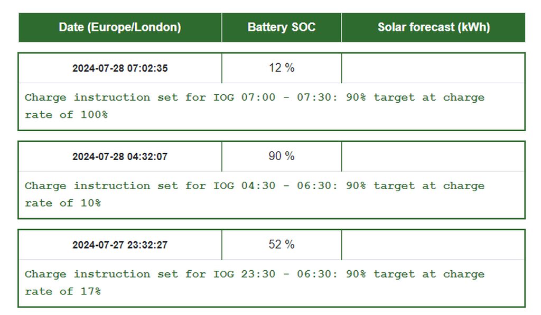Click empty solar forecast cell beside 52 %
Screen dimensions: 541x315
pyautogui.click(x=433, y=245)
